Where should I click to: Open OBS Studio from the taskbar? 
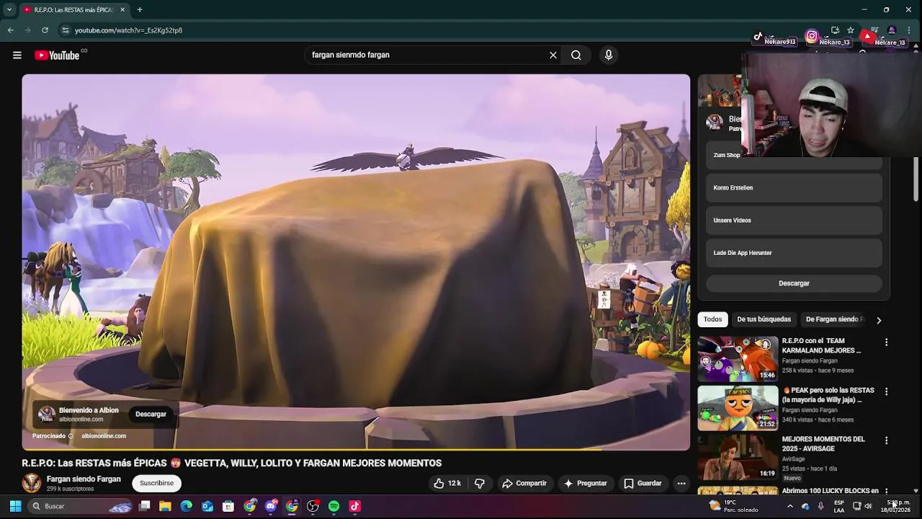(x=313, y=506)
